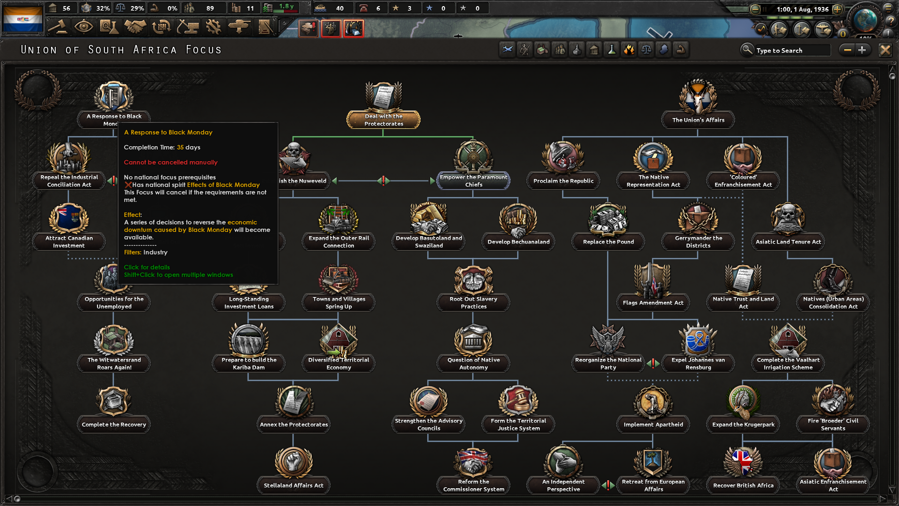Select Stellaland Affairs Act focus

click(x=294, y=469)
